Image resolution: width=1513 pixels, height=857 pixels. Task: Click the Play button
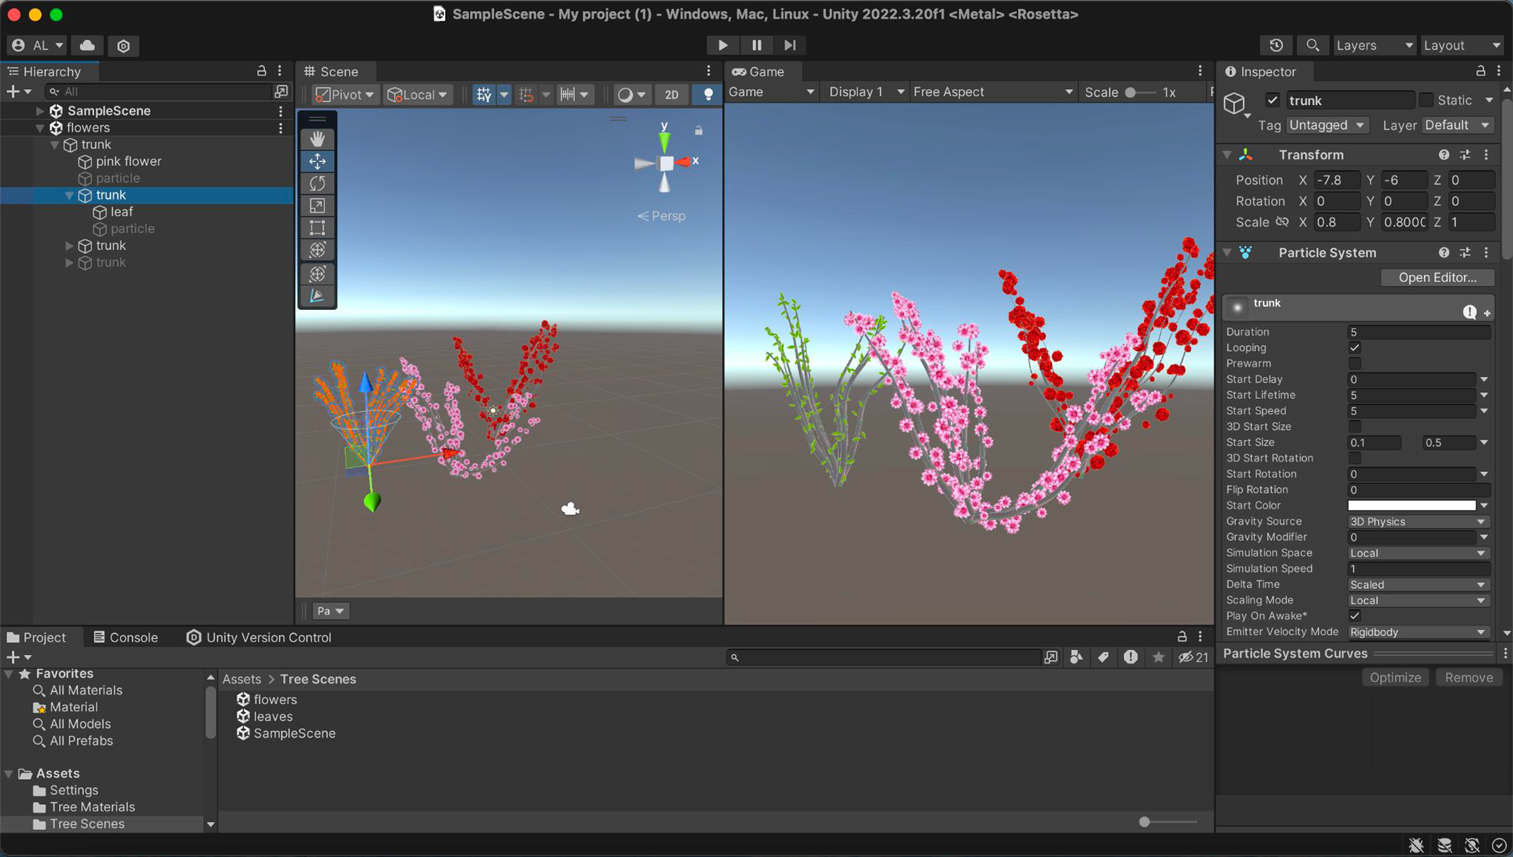coord(723,45)
